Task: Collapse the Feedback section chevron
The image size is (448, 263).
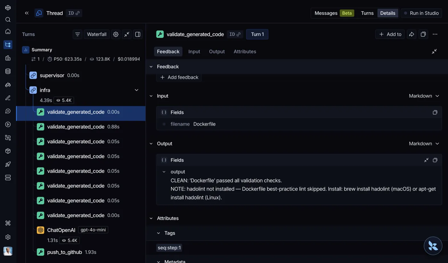Action: 151,67
